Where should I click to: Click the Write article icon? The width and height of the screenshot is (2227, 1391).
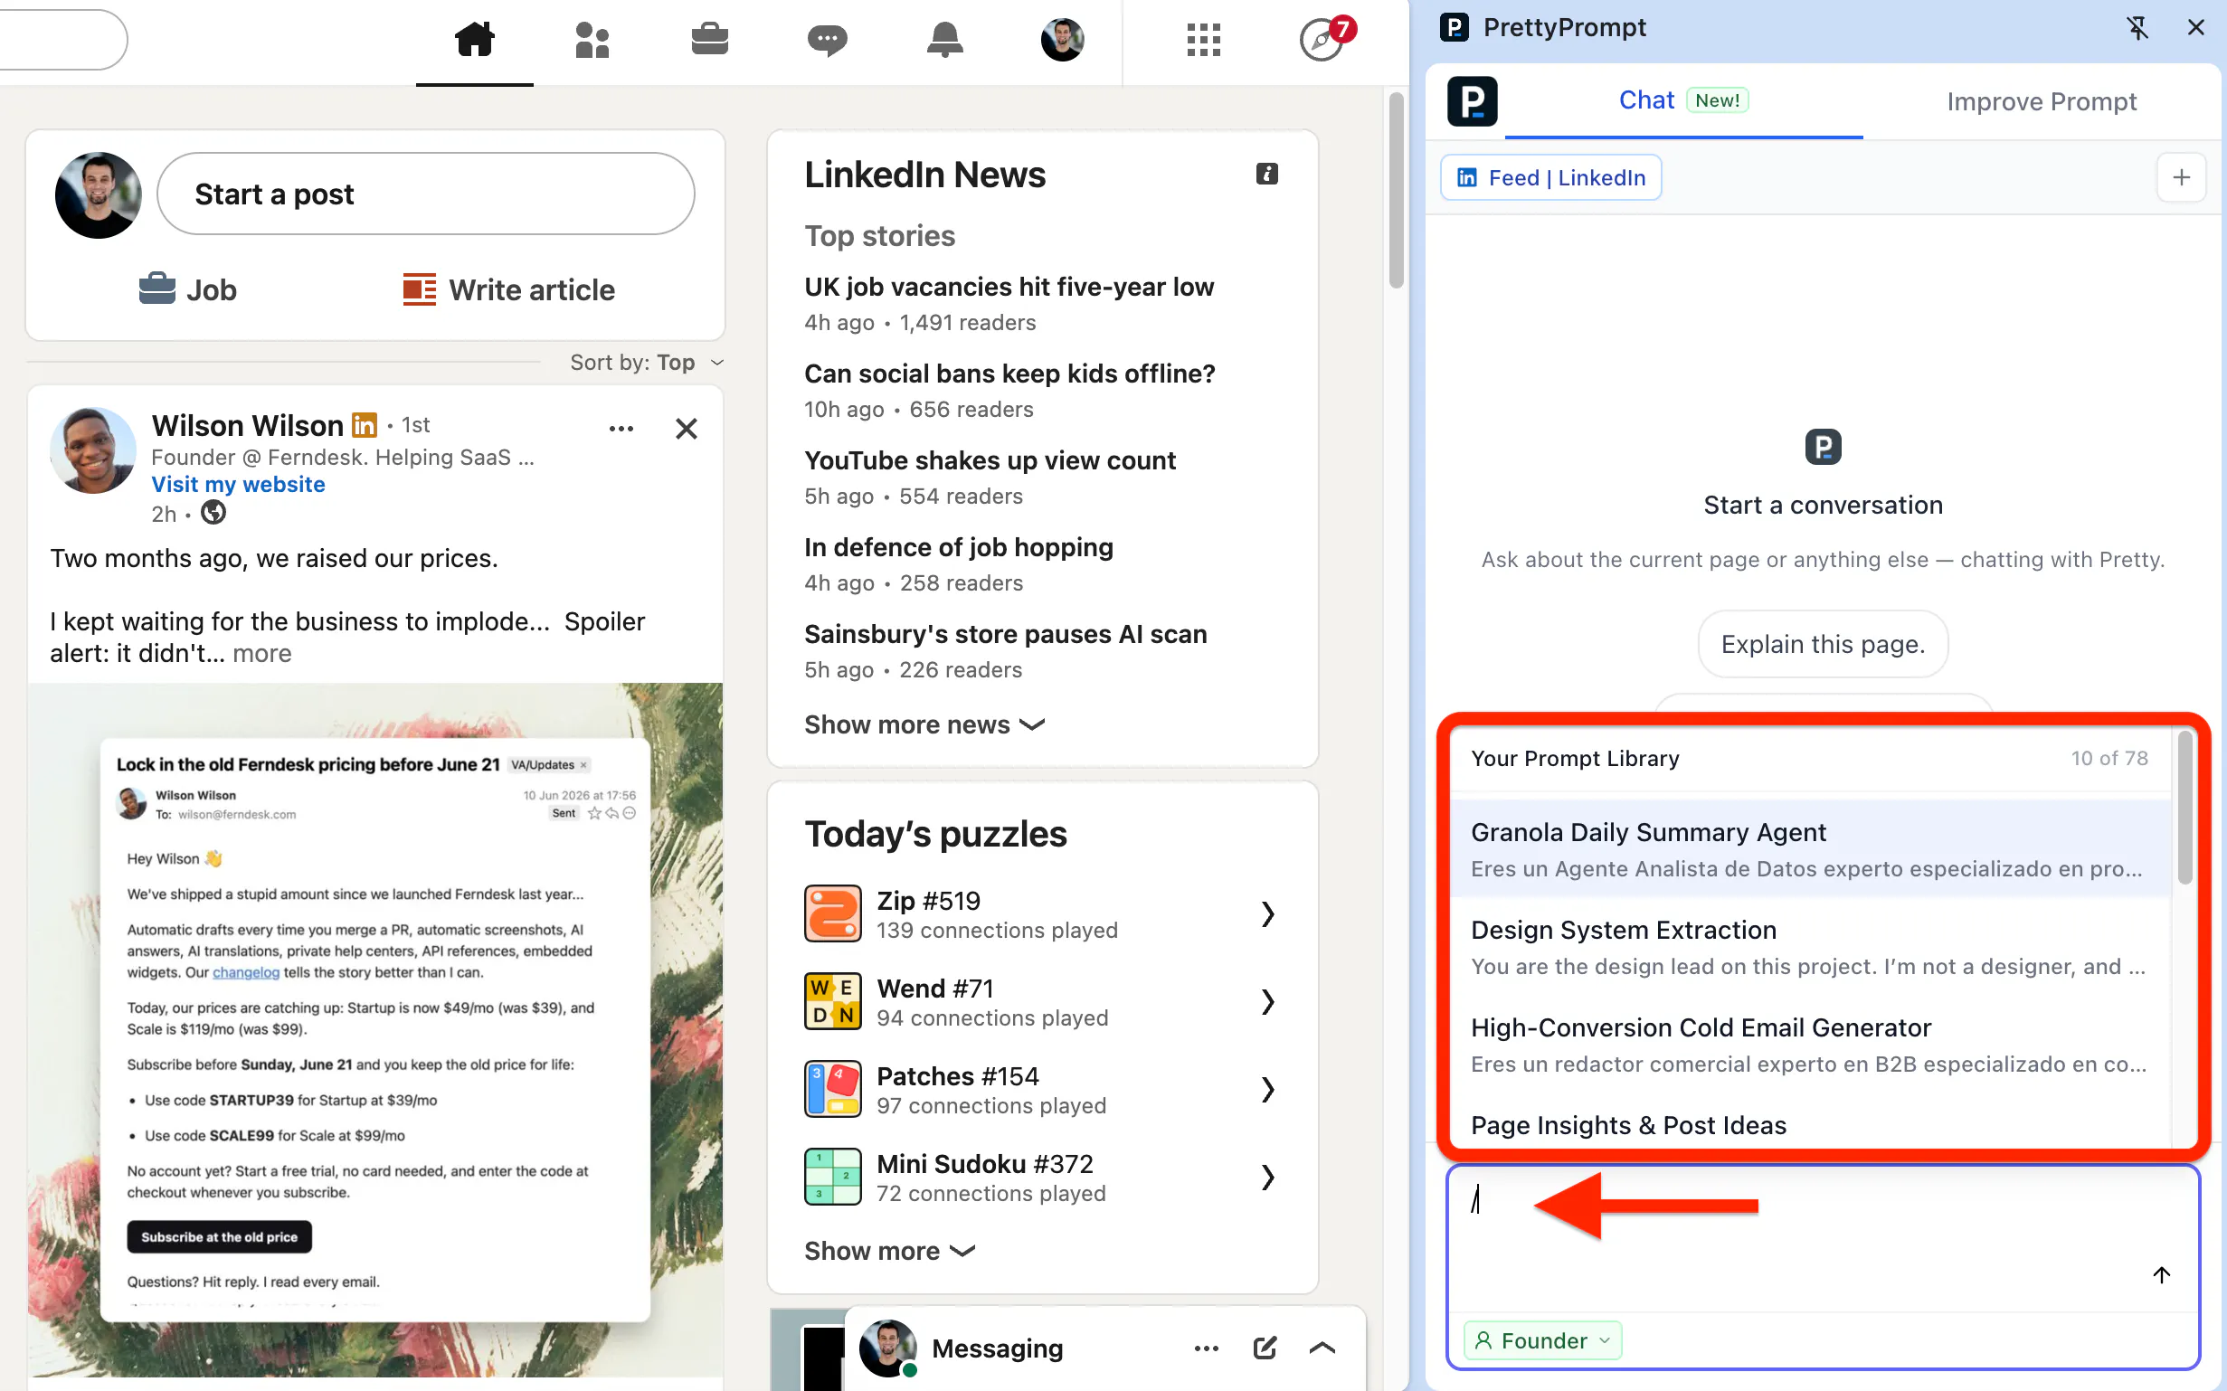pos(420,289)
